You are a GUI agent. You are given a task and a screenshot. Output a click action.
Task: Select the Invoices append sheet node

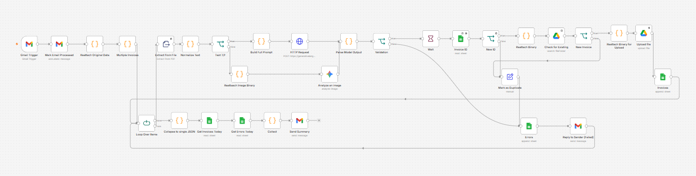[662, 77]
